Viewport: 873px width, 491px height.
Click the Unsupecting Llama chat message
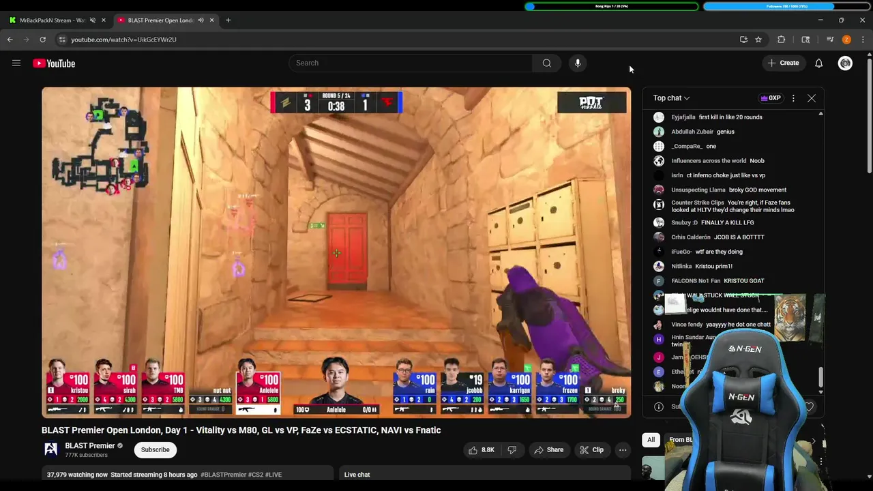tap(729, 190)
